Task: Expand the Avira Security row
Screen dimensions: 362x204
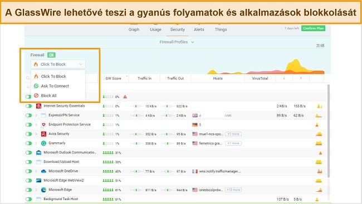Action: point(36,134)
